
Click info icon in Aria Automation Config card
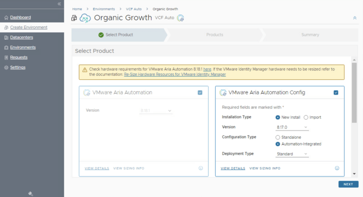pos(337,168)
